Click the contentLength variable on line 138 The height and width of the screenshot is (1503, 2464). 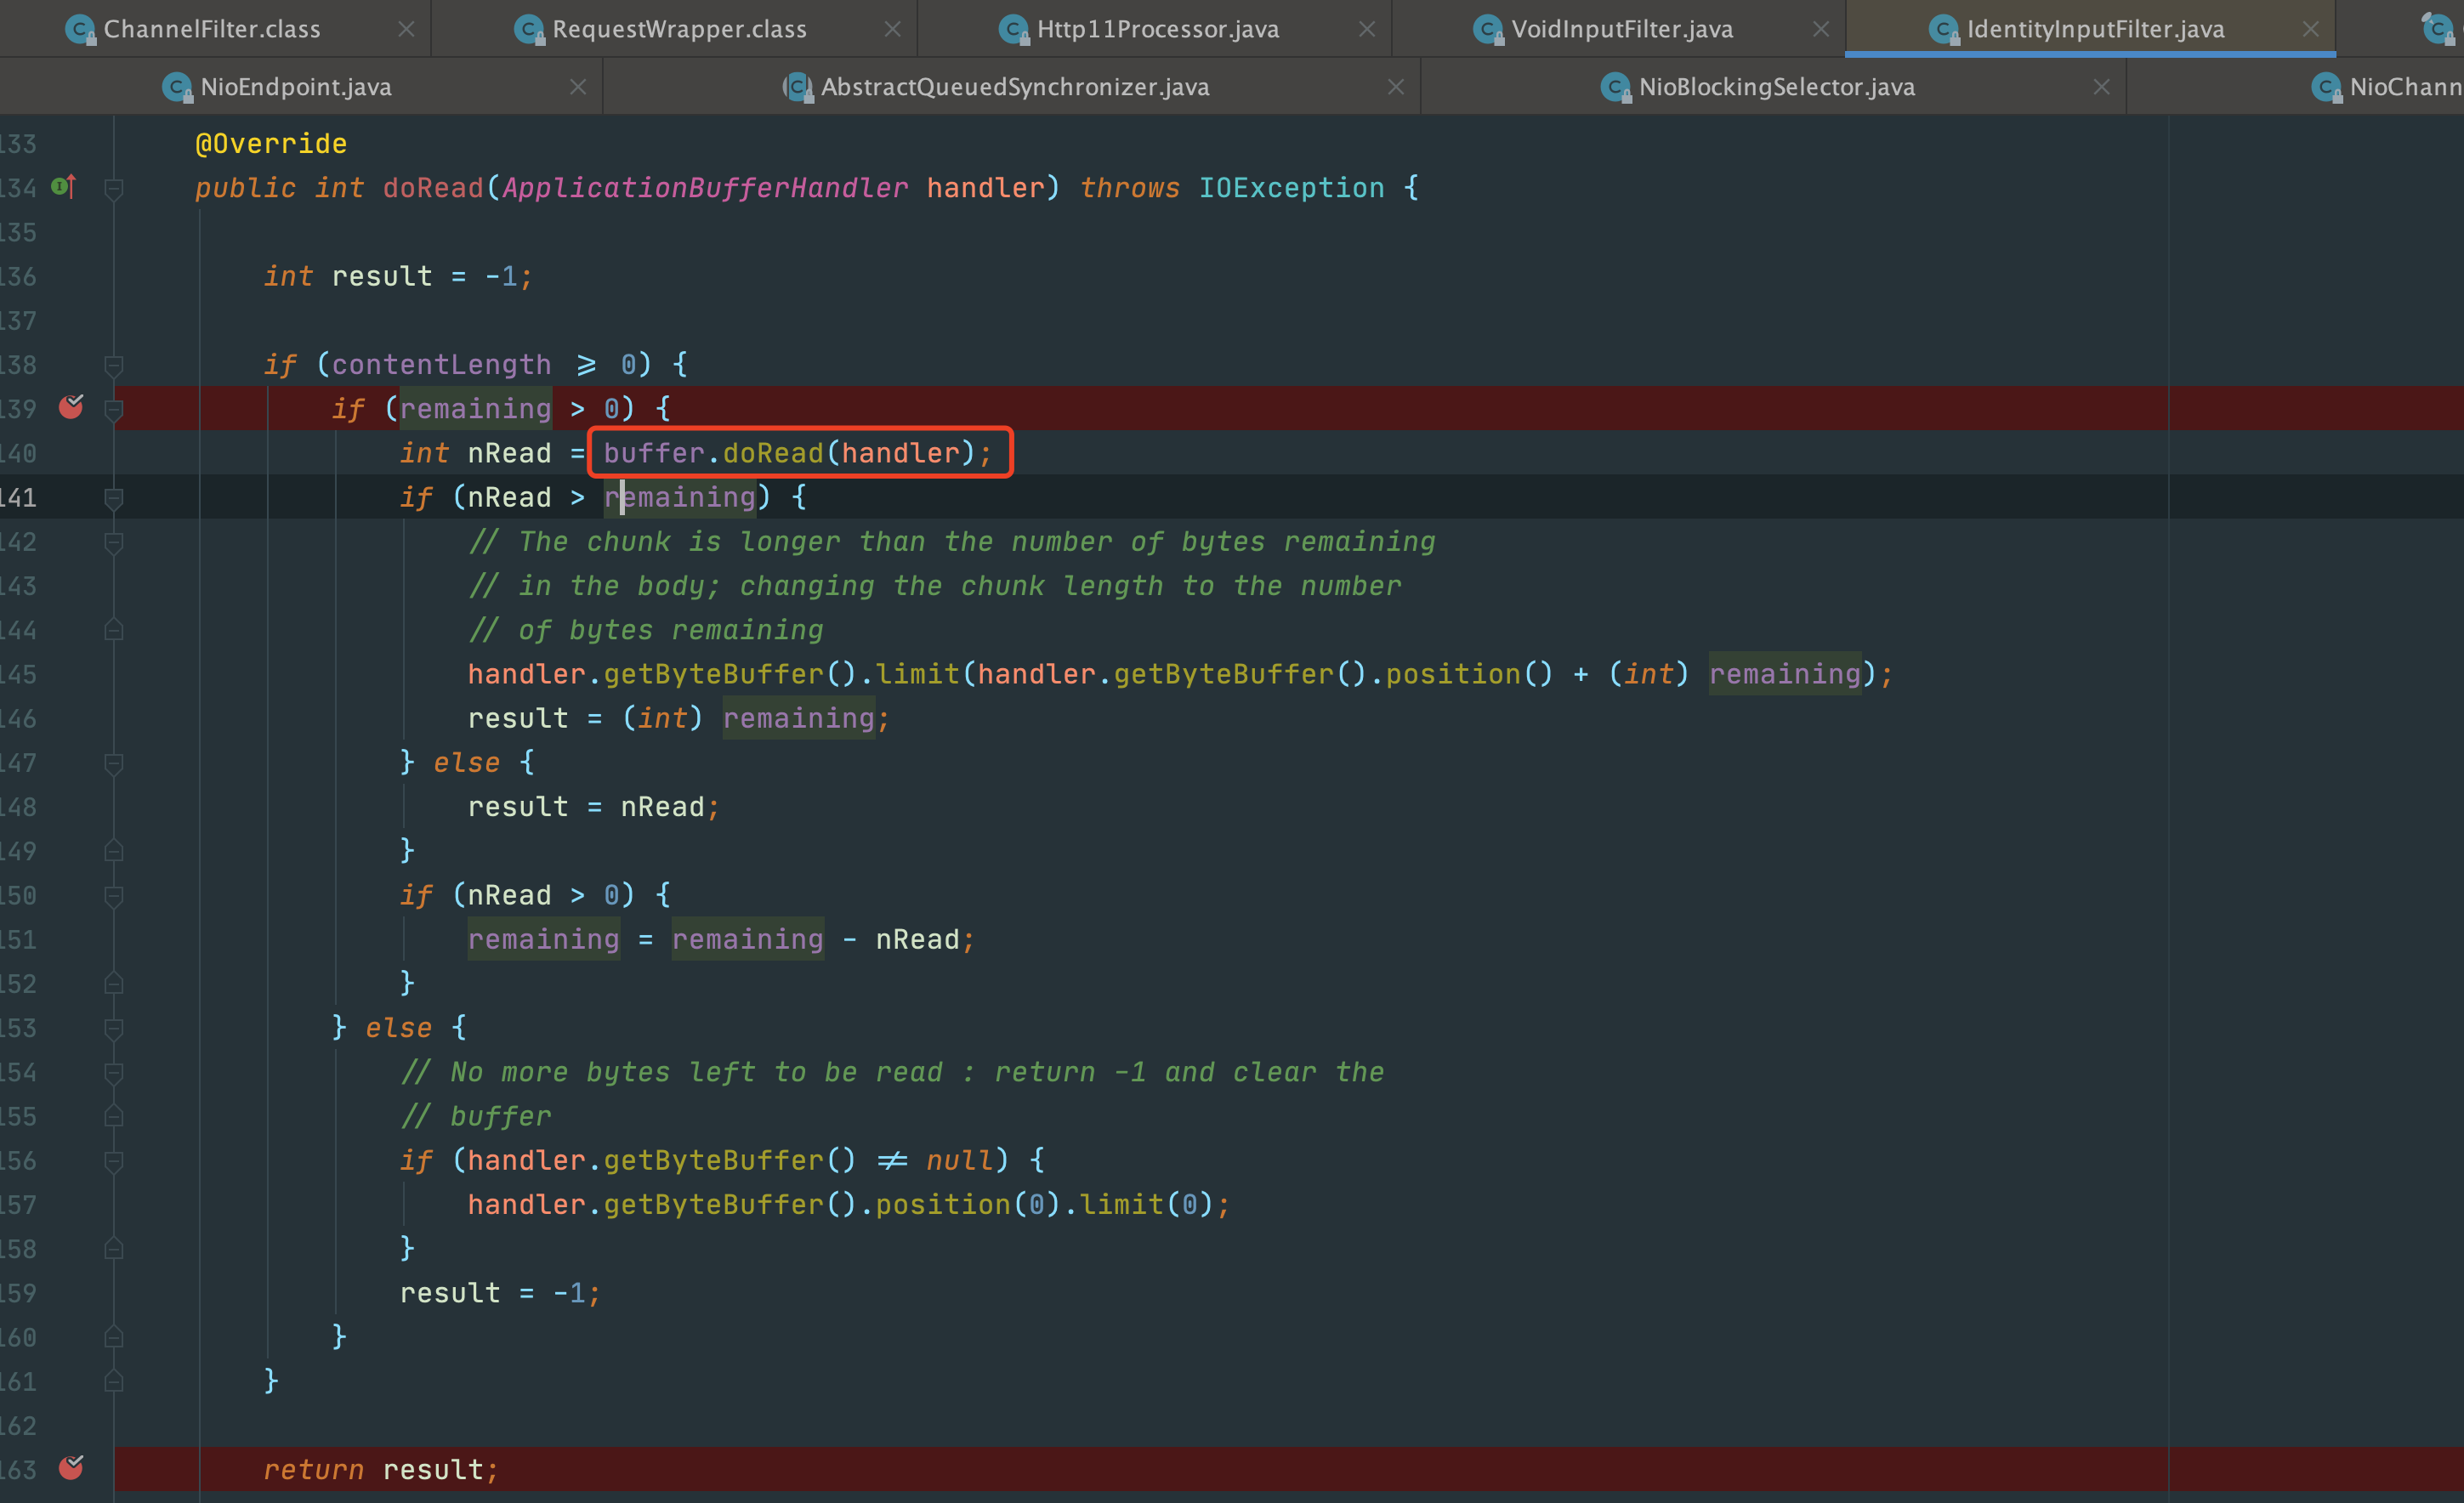[x=441, y=365]
